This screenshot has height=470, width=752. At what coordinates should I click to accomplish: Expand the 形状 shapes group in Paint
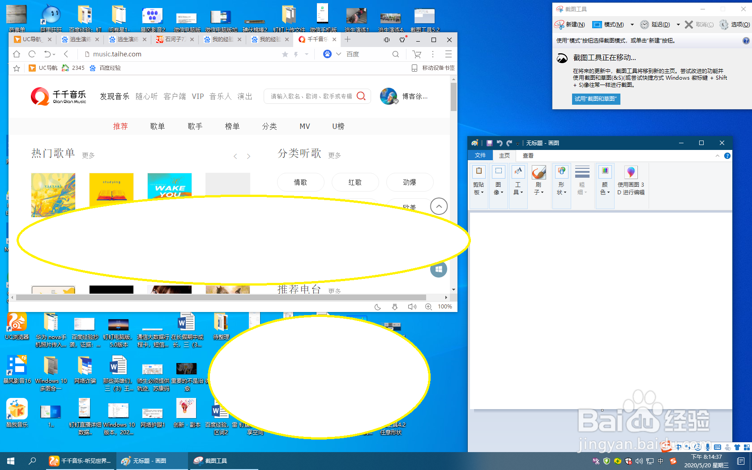click(561, 186)
